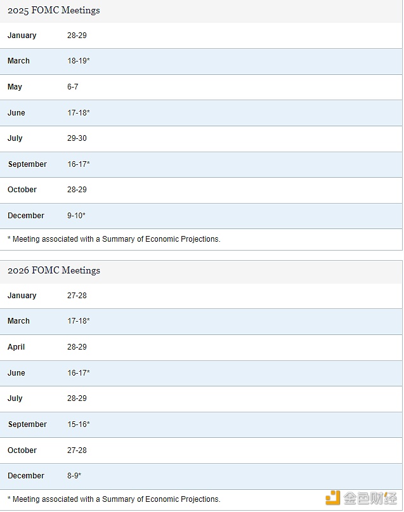Click the December 8-9* date
The height and width of the screenshot is (512, 404).
click(74, 476)
